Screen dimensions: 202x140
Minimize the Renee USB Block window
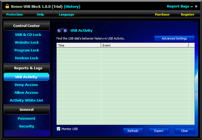pyautogui.click(x=192, y=6)
